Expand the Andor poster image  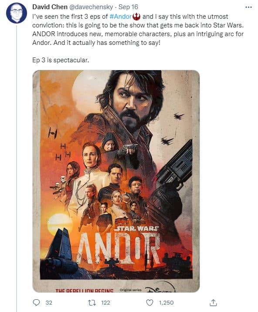[116, 181]
